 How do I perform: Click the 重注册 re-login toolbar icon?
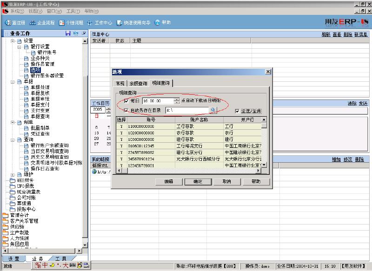click(x=8, y=22)
